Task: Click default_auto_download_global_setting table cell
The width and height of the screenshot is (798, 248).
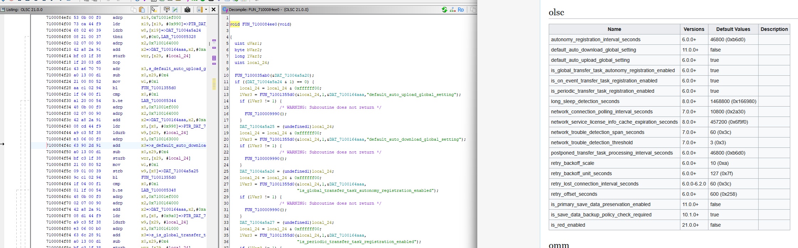Action: click(x=614, y=50)
